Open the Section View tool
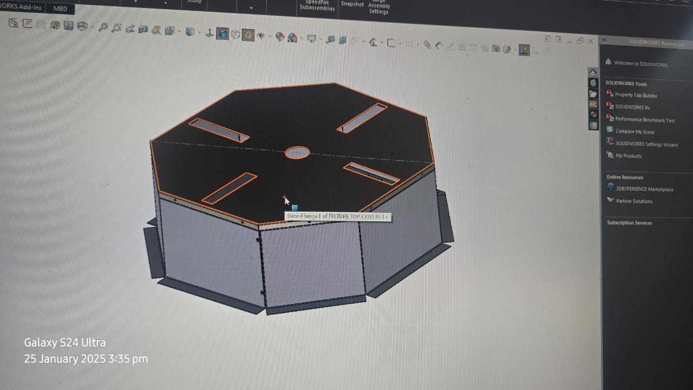 point(143,30)
